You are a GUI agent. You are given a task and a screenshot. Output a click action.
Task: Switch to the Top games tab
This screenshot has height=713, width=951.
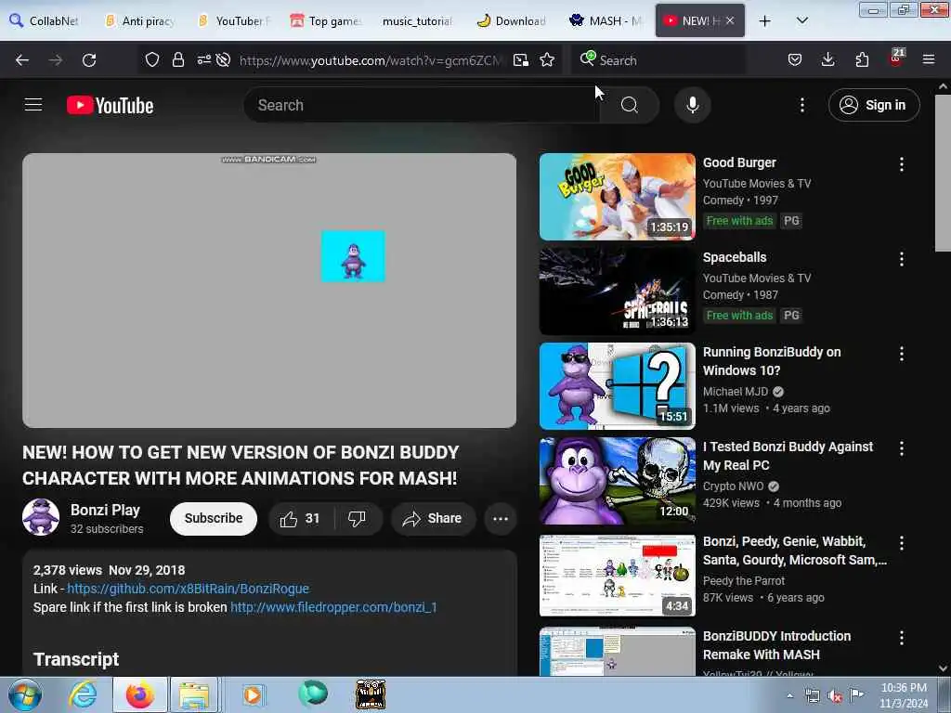coord(326,20)
